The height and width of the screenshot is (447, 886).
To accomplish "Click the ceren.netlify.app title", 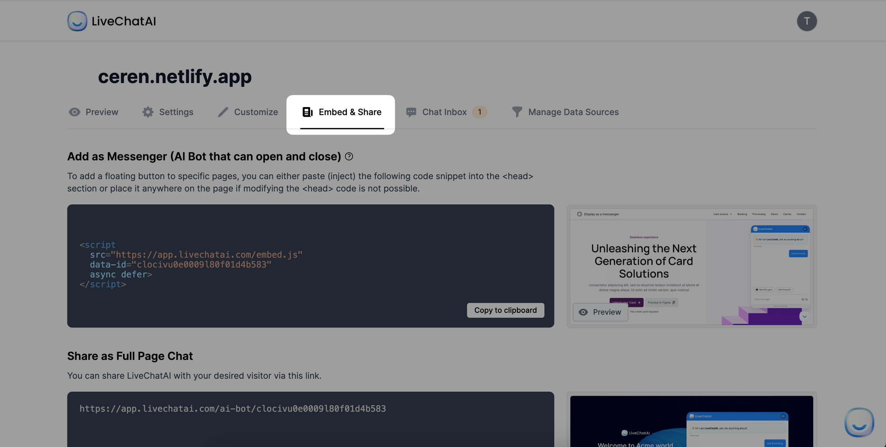I will [175, 77].
